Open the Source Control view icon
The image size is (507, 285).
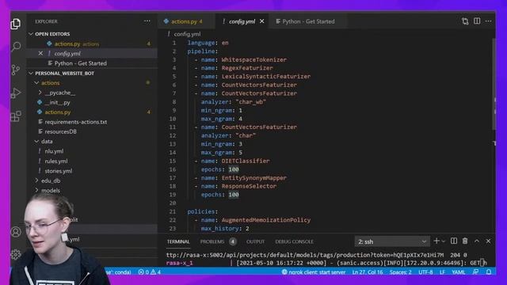[16, 70]
